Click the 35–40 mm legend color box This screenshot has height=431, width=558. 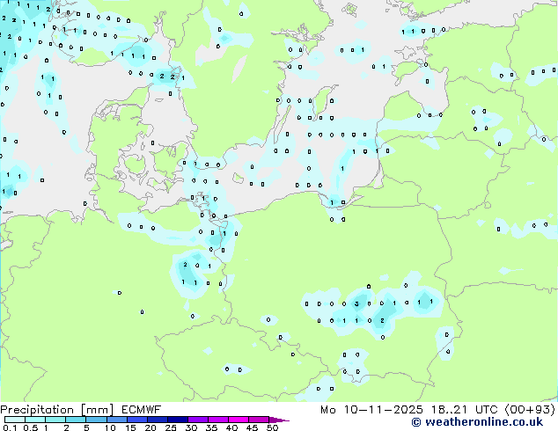tap(218, 420)
